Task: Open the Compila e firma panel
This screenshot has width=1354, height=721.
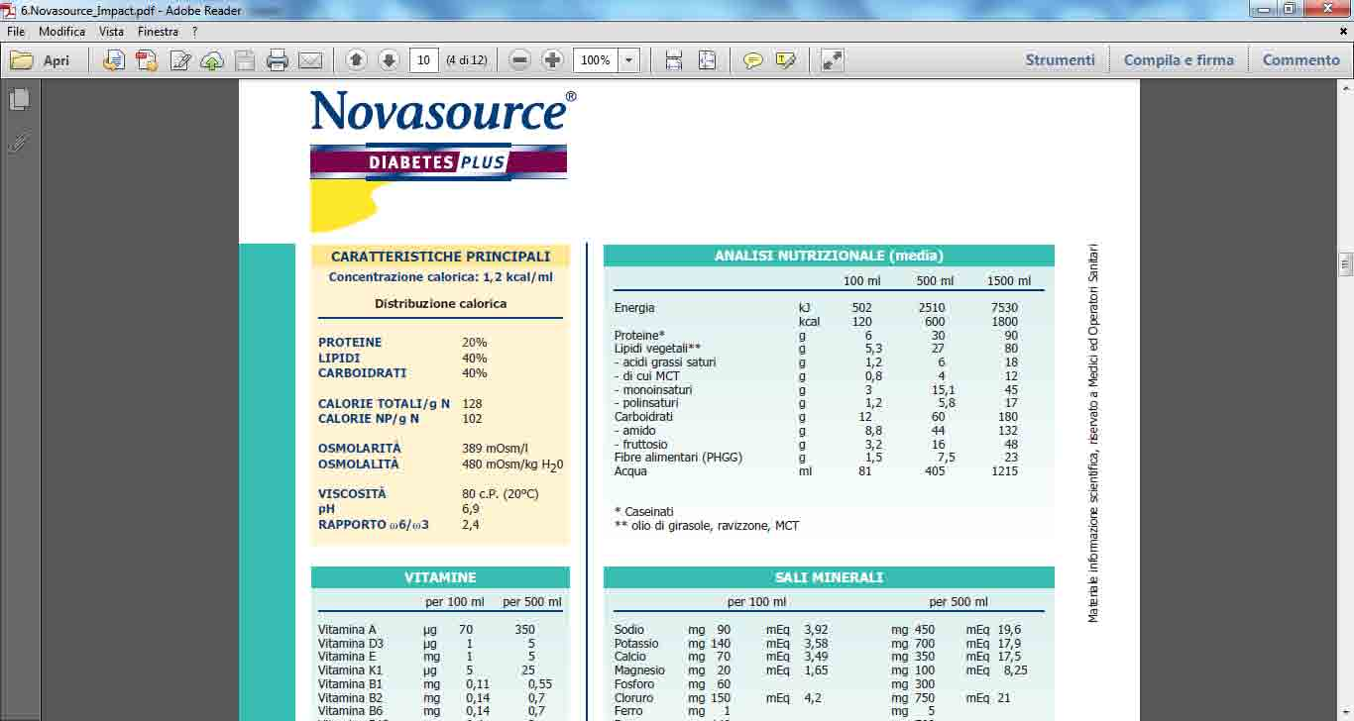Action: [1179, 60]
